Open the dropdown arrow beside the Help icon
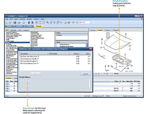 [x=71, y=22]
